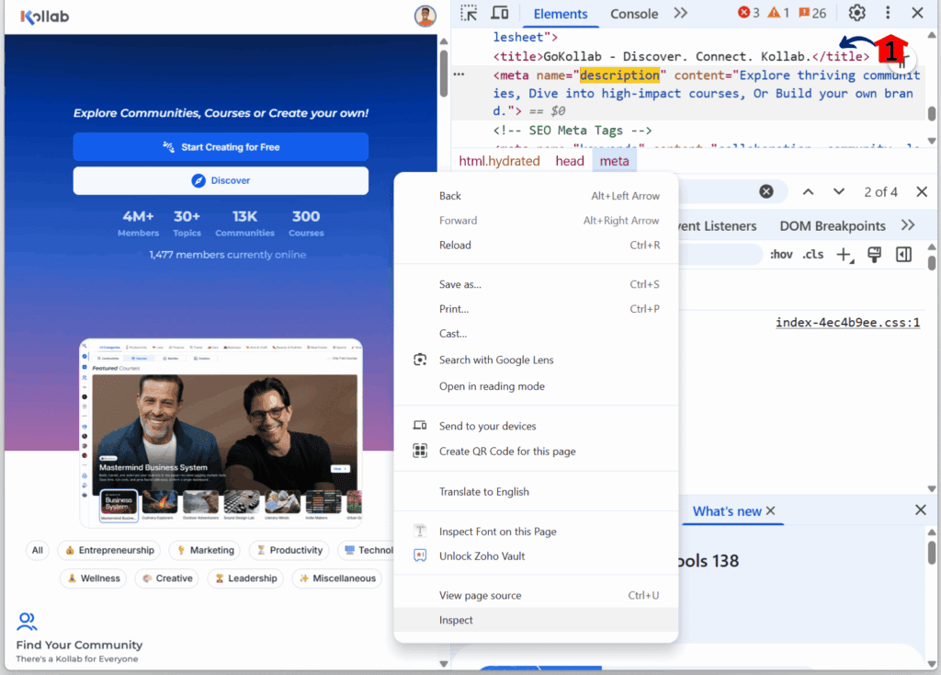Click the webpage vertical scrollbar thumb

click(444, 74)
